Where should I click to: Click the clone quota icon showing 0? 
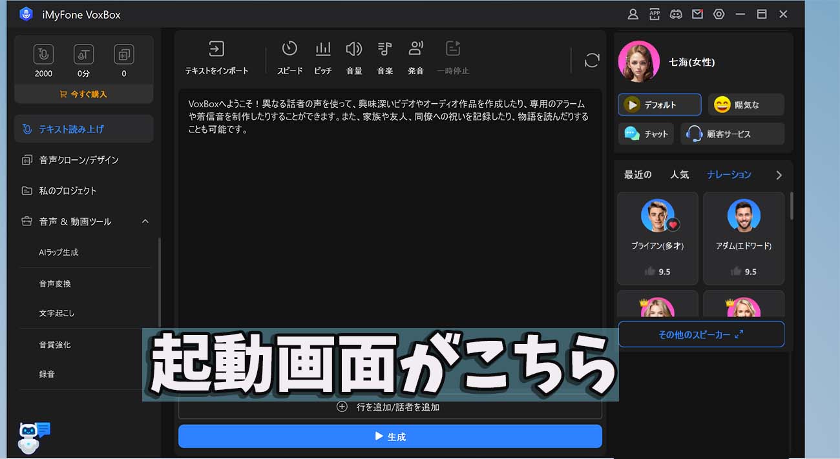pyautogui.click(x=123, y=54)
